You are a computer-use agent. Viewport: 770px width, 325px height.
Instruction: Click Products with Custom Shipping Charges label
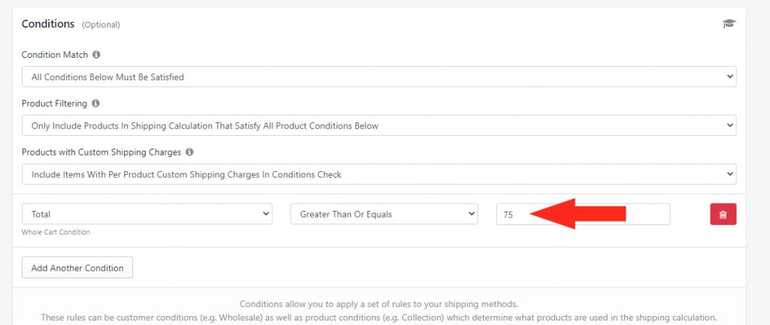[102, 152]
